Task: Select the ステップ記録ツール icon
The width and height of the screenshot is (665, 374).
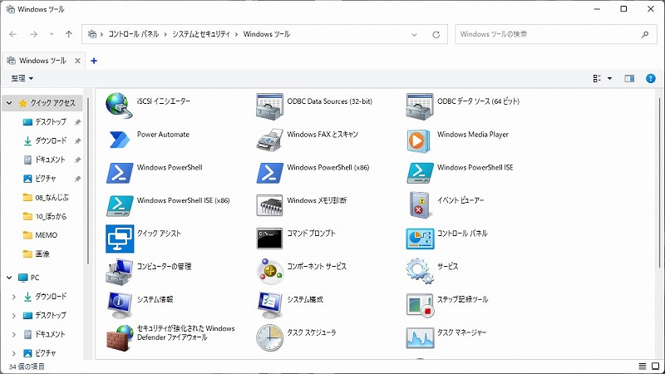Action: click(420, 305)
